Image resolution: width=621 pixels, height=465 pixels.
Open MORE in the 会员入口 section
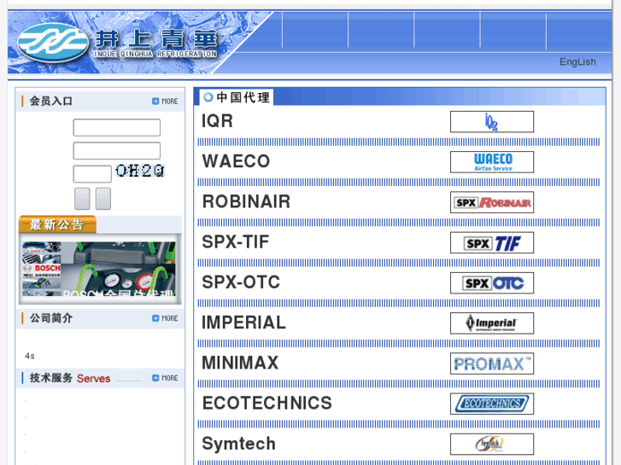pos(165,102)
